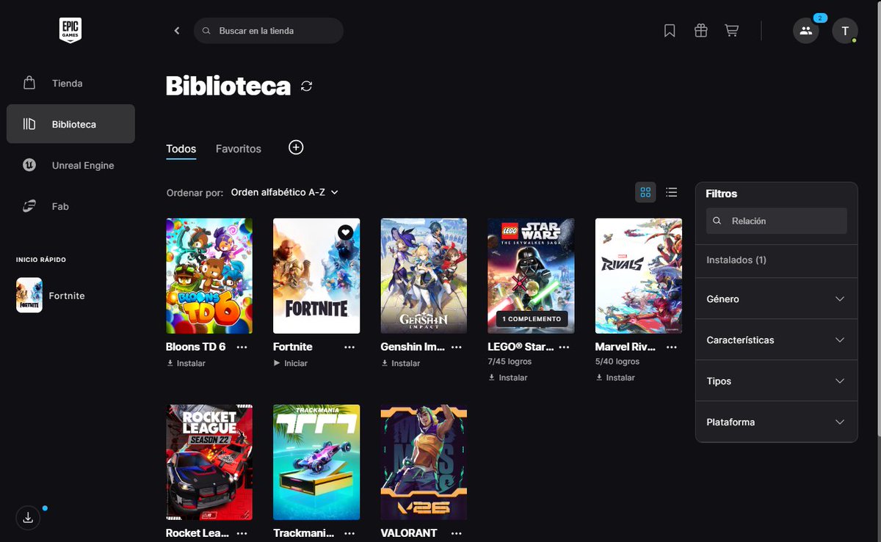
Task: Switch to grid view
Action: 645,192
